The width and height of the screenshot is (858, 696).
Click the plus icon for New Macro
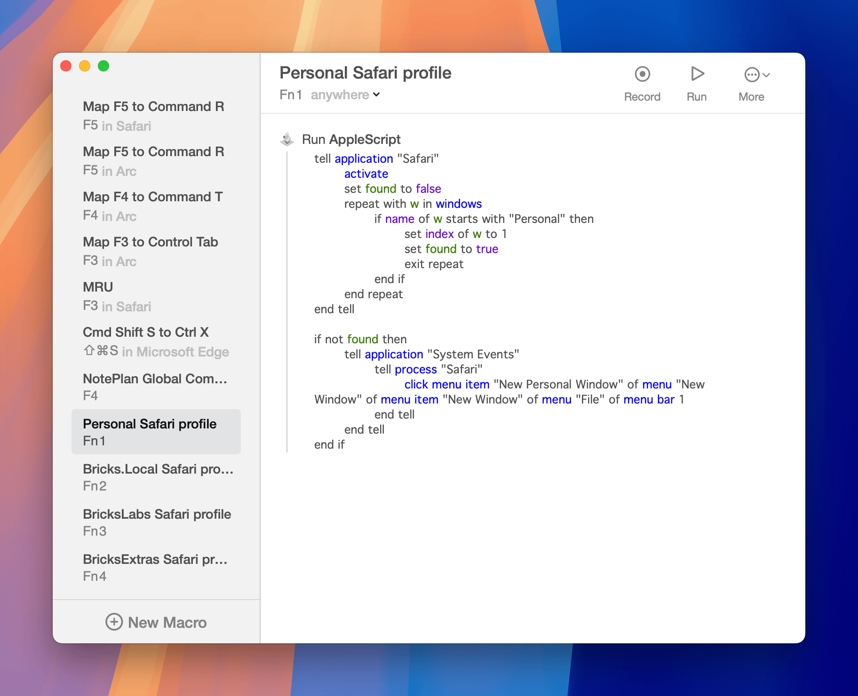[x=114, y=622]
